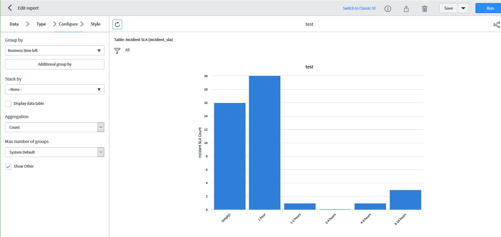The height and width of the screenshot is (237, 501).
Task: Expand the Group by dropdown
Action: 55,50
